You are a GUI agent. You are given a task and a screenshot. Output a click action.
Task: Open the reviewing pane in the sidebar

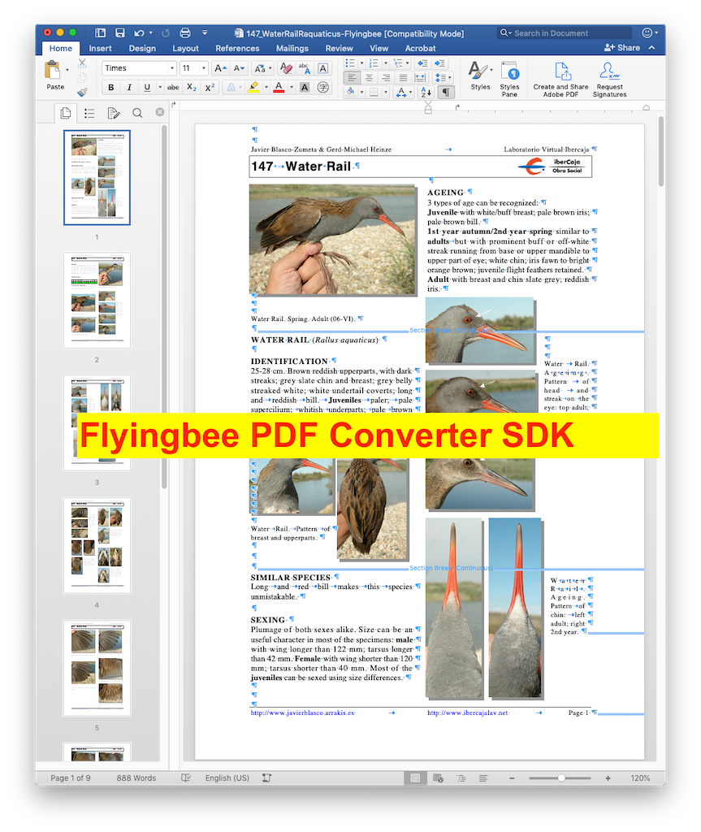[113, 113]
